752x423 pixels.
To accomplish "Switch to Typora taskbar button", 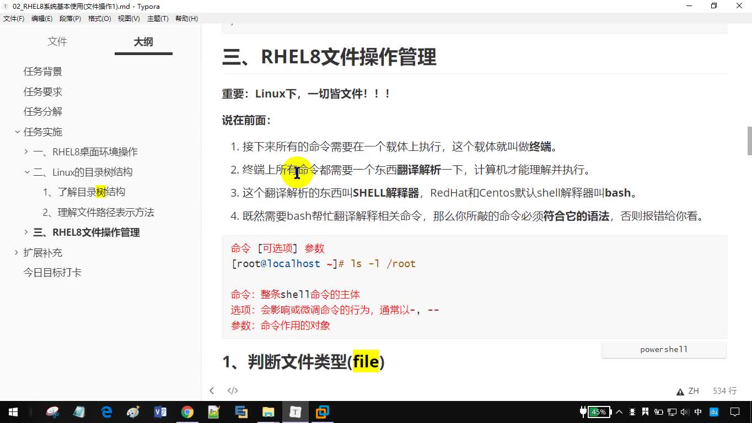I will pos(295,411).
